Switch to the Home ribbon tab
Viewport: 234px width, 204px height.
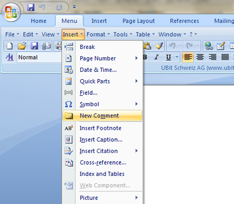[38, 21]
